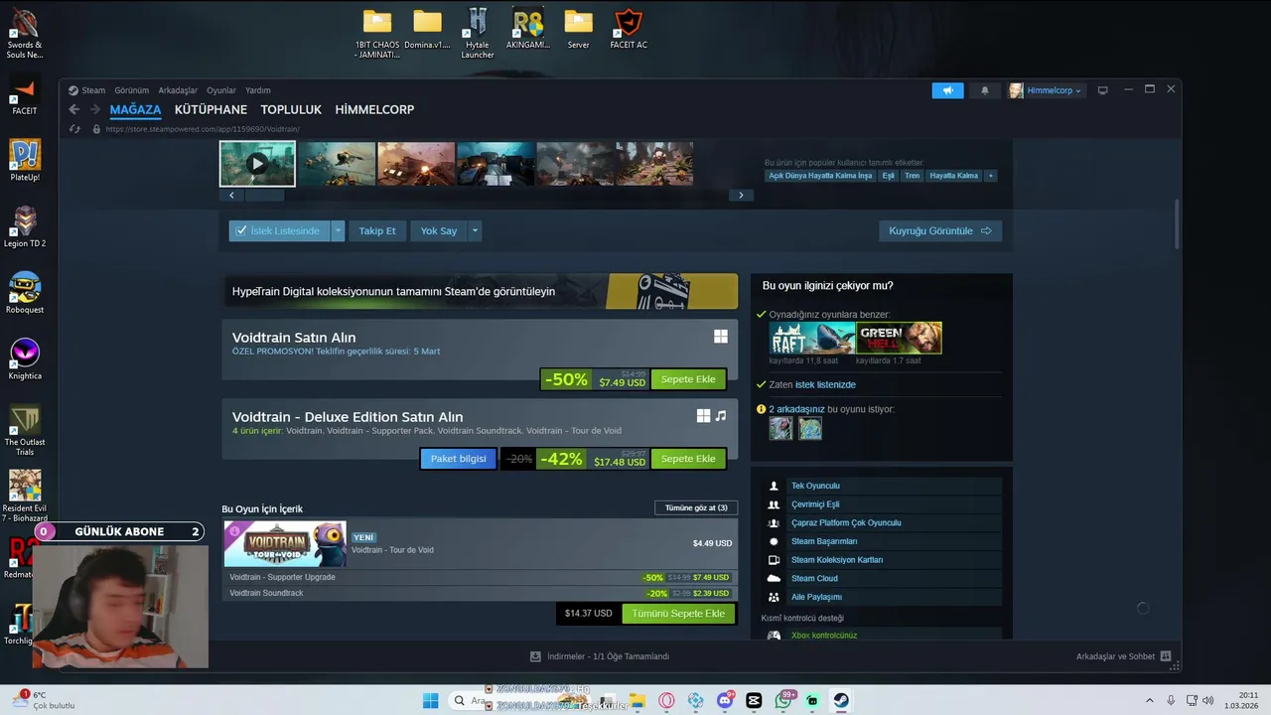The image size is (1271, 715).
Task: Switch to the TOPLULUK tab
Action: (x=291, y=109)
